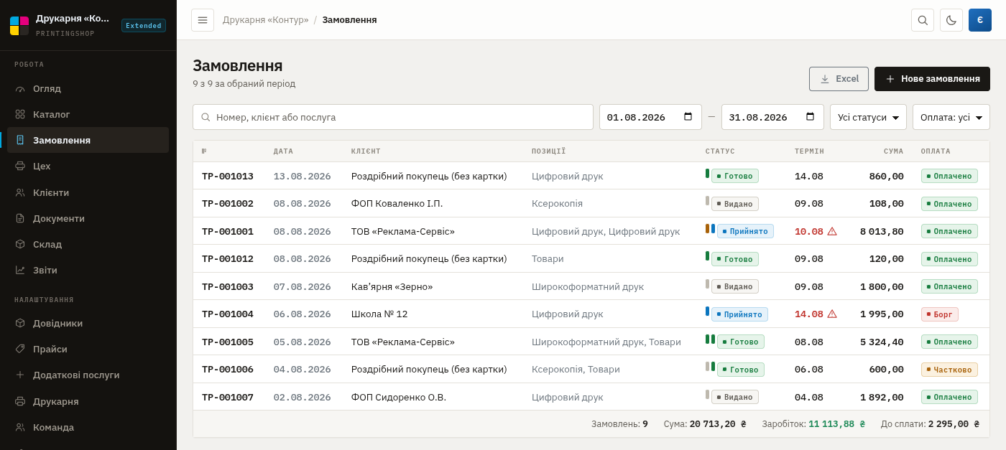Open the global search icon
Screen dimensions: 1006x450
923,20
